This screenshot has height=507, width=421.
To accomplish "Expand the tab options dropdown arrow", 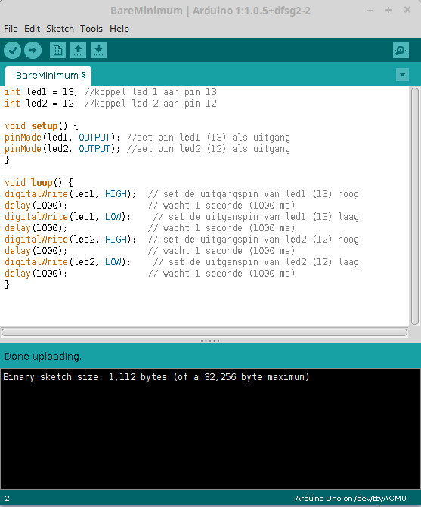I will pyautogui.click(x=402, y=74).
